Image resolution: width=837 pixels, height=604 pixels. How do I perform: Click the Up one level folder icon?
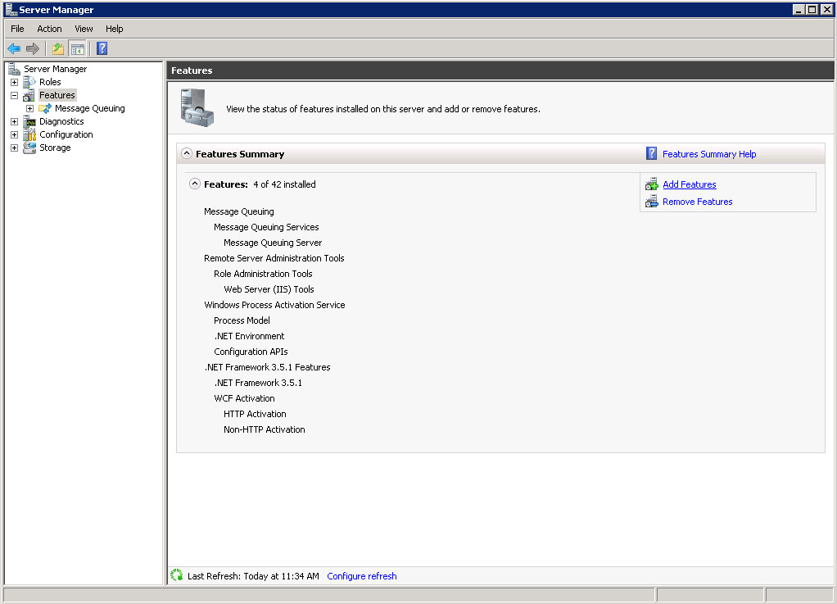[x=57, y=48]
